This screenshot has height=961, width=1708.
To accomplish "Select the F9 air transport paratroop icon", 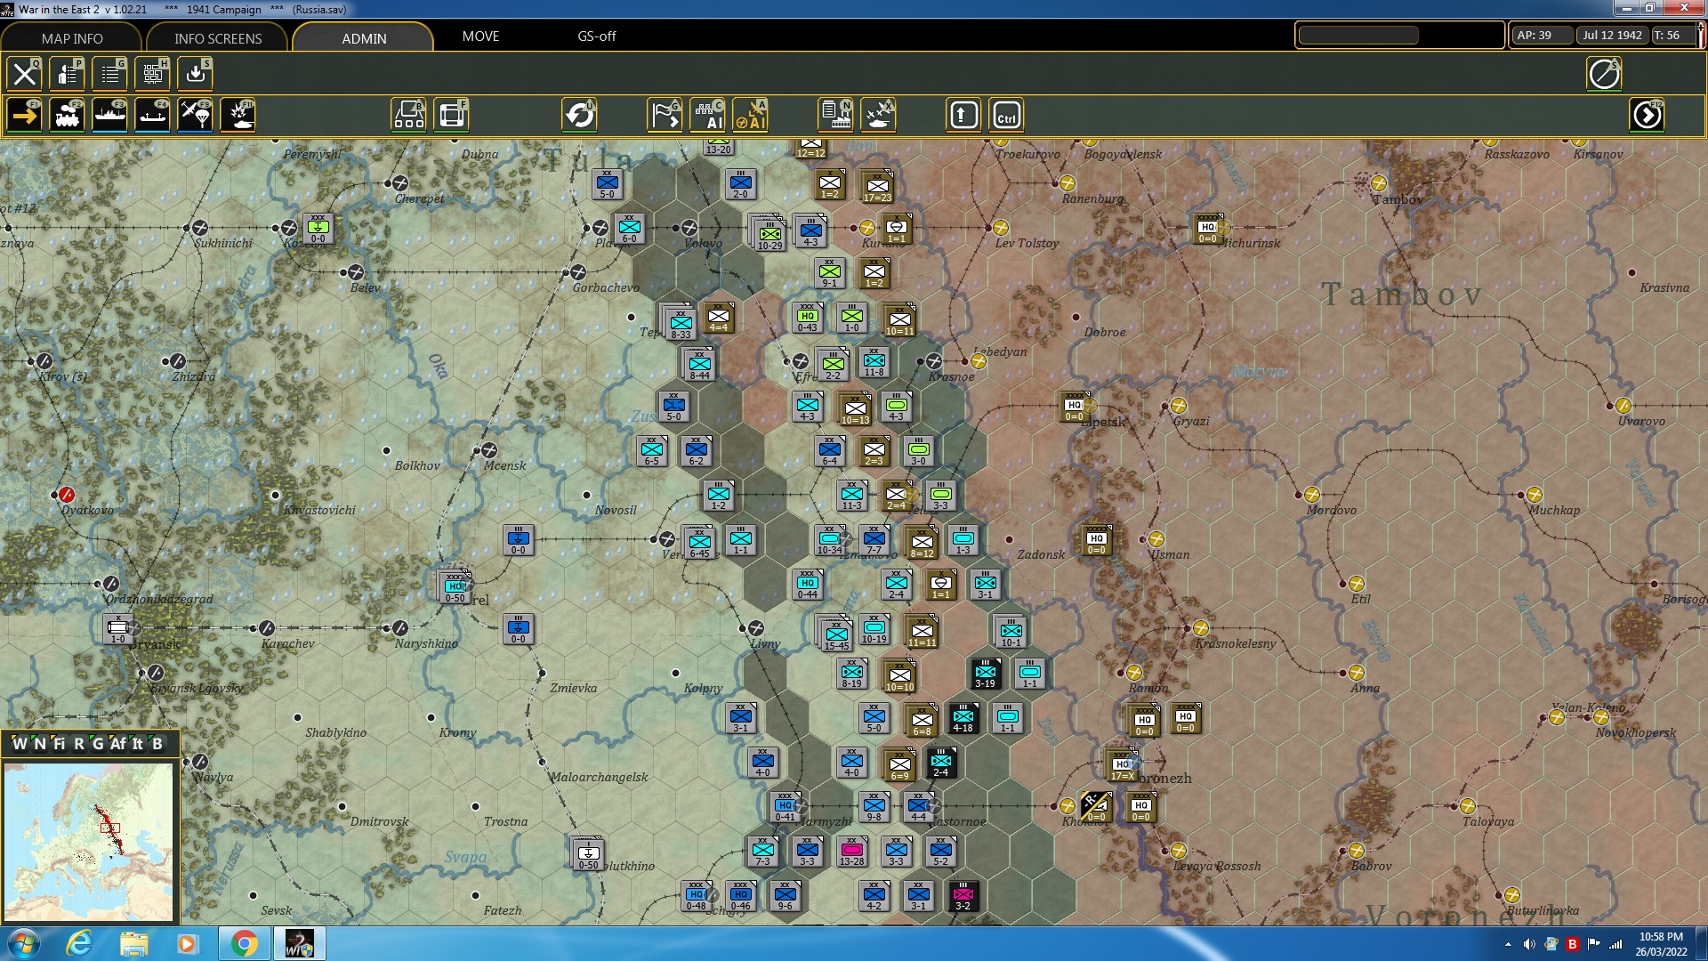I will (195, 116).
